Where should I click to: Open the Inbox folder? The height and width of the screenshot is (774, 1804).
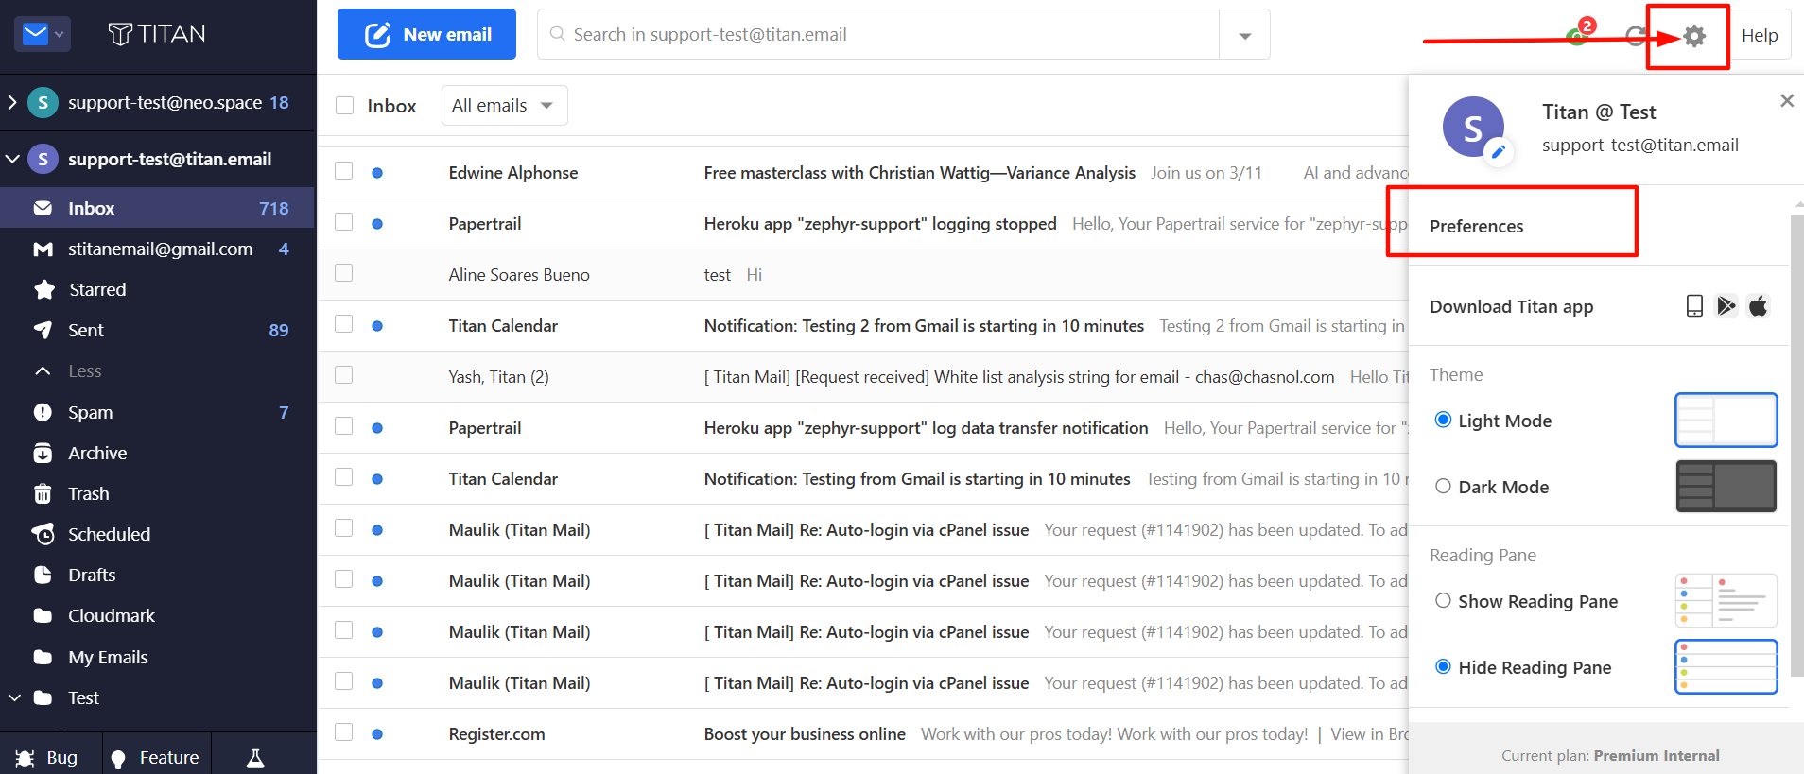157,208
